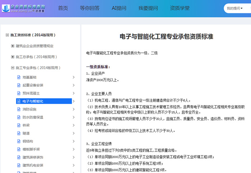This screenshot has width=251, height=173.
Task: Click the document icon beside 建筑装修装饰
Action: pyautogui.click(x=19, y=157)
